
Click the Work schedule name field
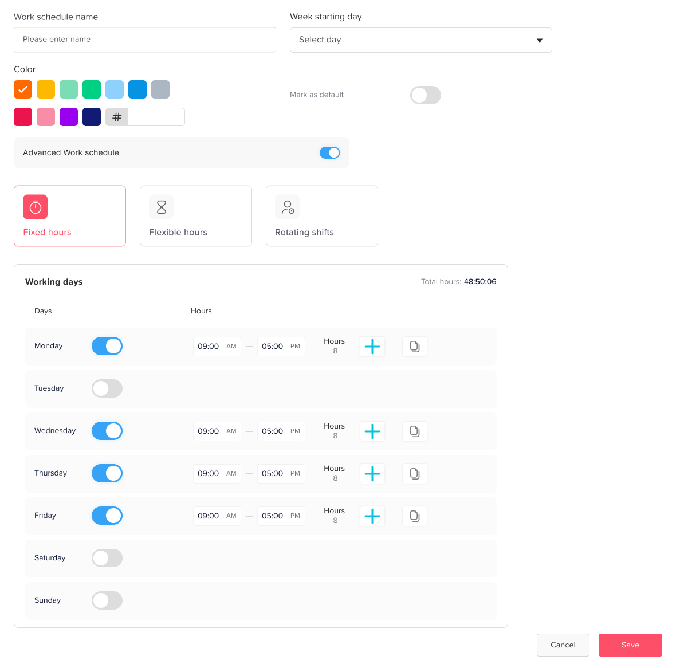[145, 40]
